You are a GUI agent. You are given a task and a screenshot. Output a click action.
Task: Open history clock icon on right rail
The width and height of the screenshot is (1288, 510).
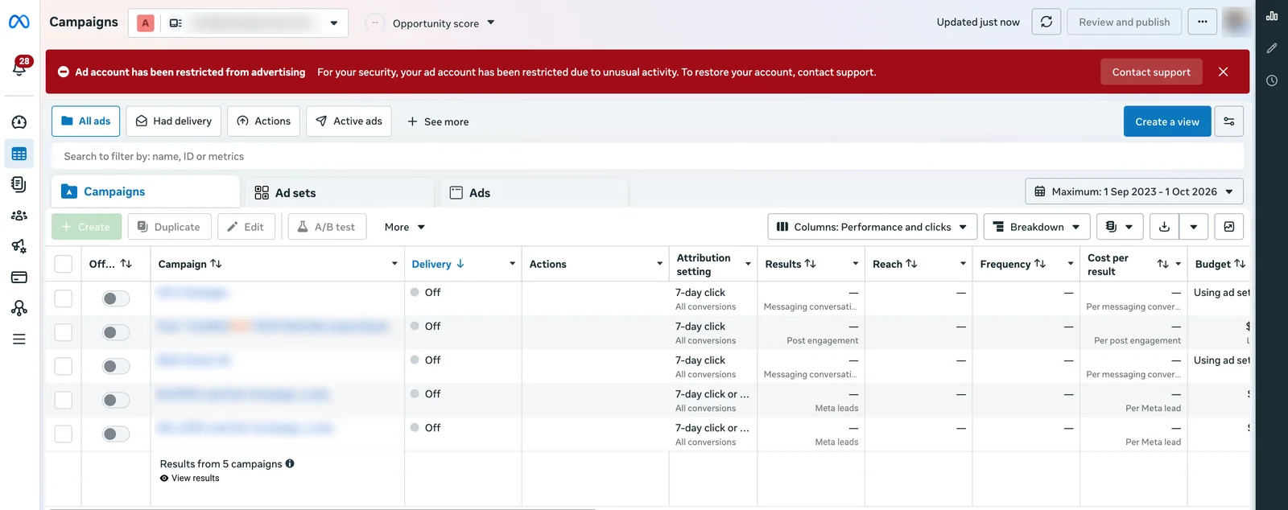[1272, 80]
